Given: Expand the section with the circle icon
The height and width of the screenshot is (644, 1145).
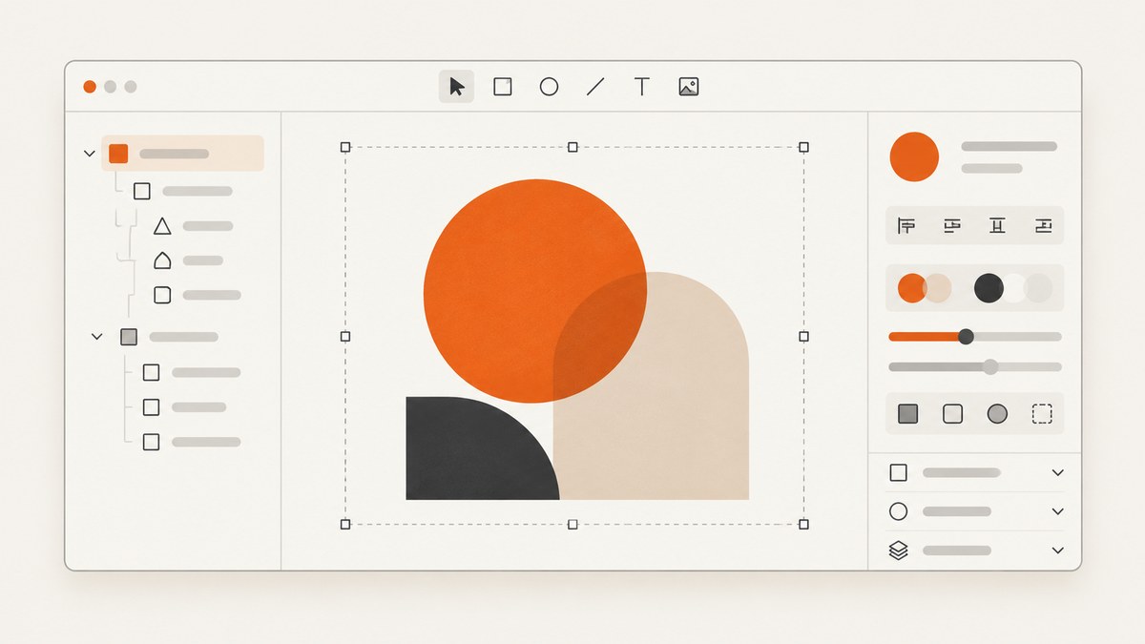Looking at the screenshot, I should [x=1057, y=511].
